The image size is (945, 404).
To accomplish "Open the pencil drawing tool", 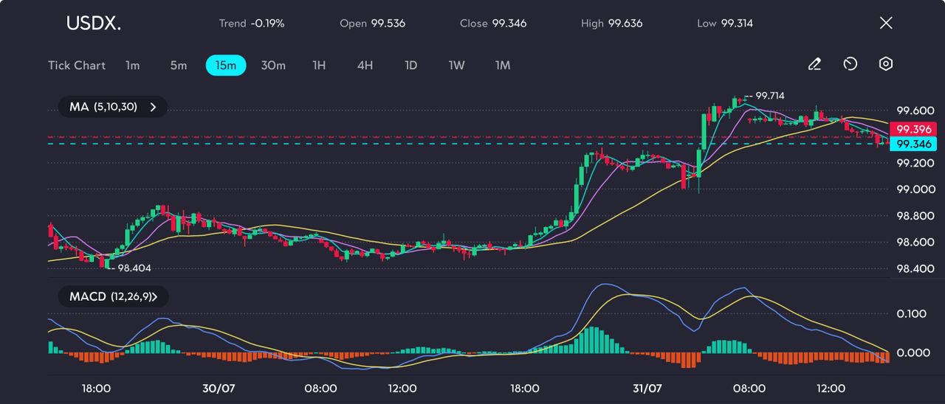I will [814, 64].
